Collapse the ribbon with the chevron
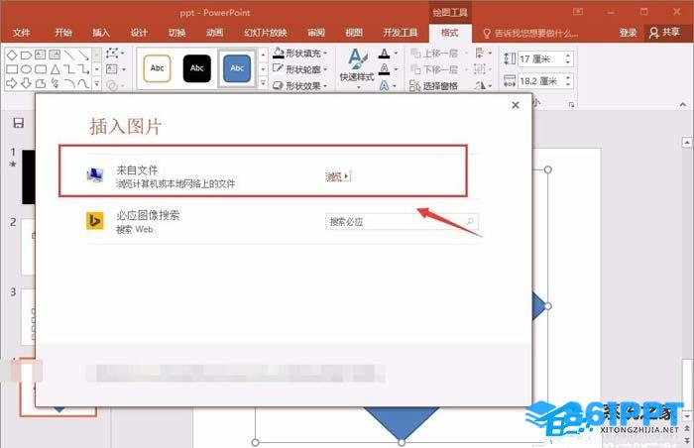The image size is (694, 448). click(682, 104)
